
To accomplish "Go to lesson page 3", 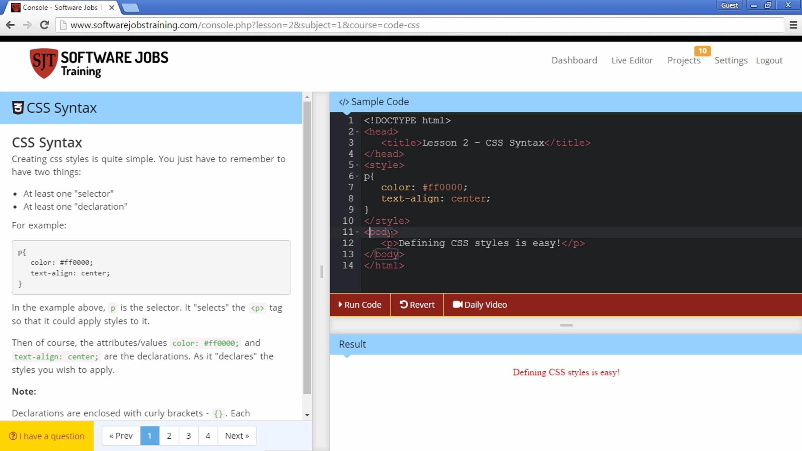I will [x=188, y=436].
